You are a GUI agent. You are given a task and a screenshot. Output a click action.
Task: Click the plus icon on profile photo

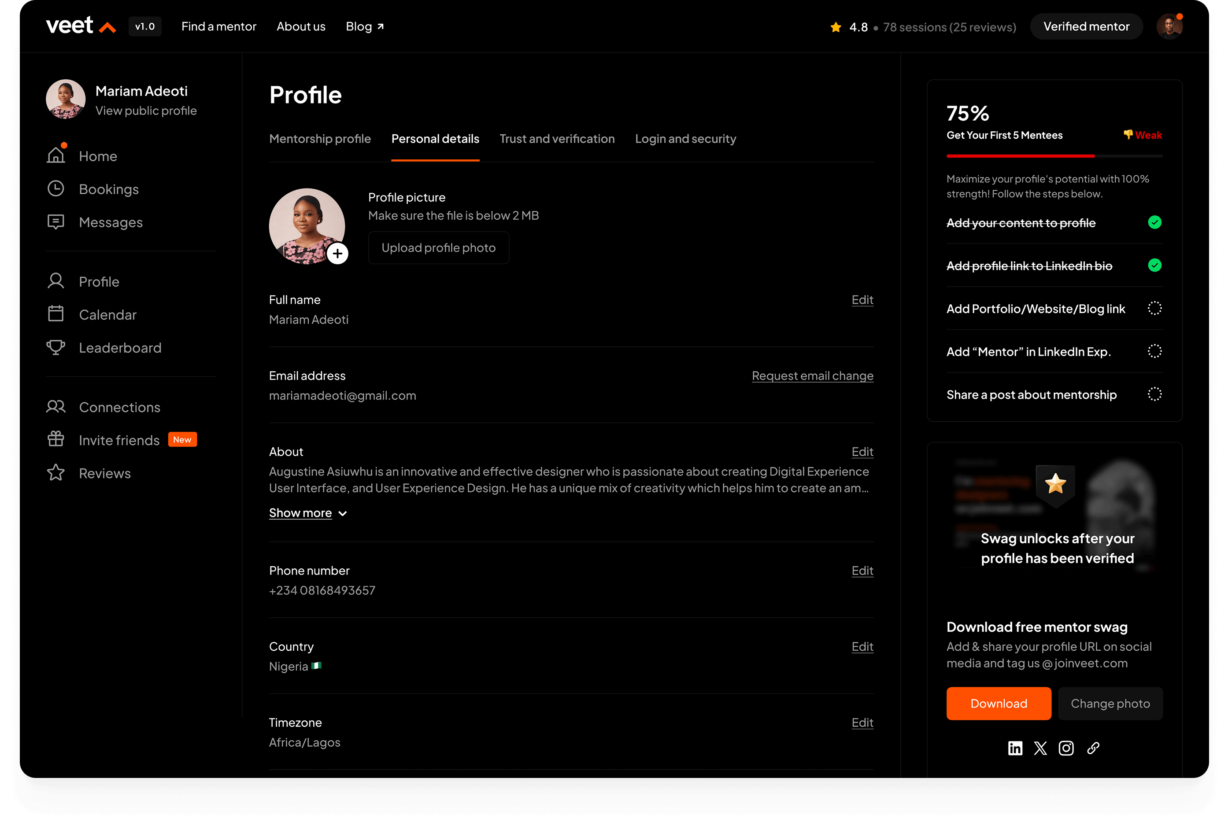(x=337, y=254)
